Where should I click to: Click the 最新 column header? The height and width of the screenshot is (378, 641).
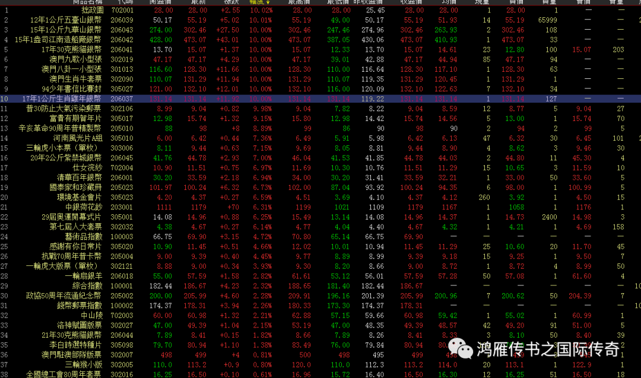(198, 2)
